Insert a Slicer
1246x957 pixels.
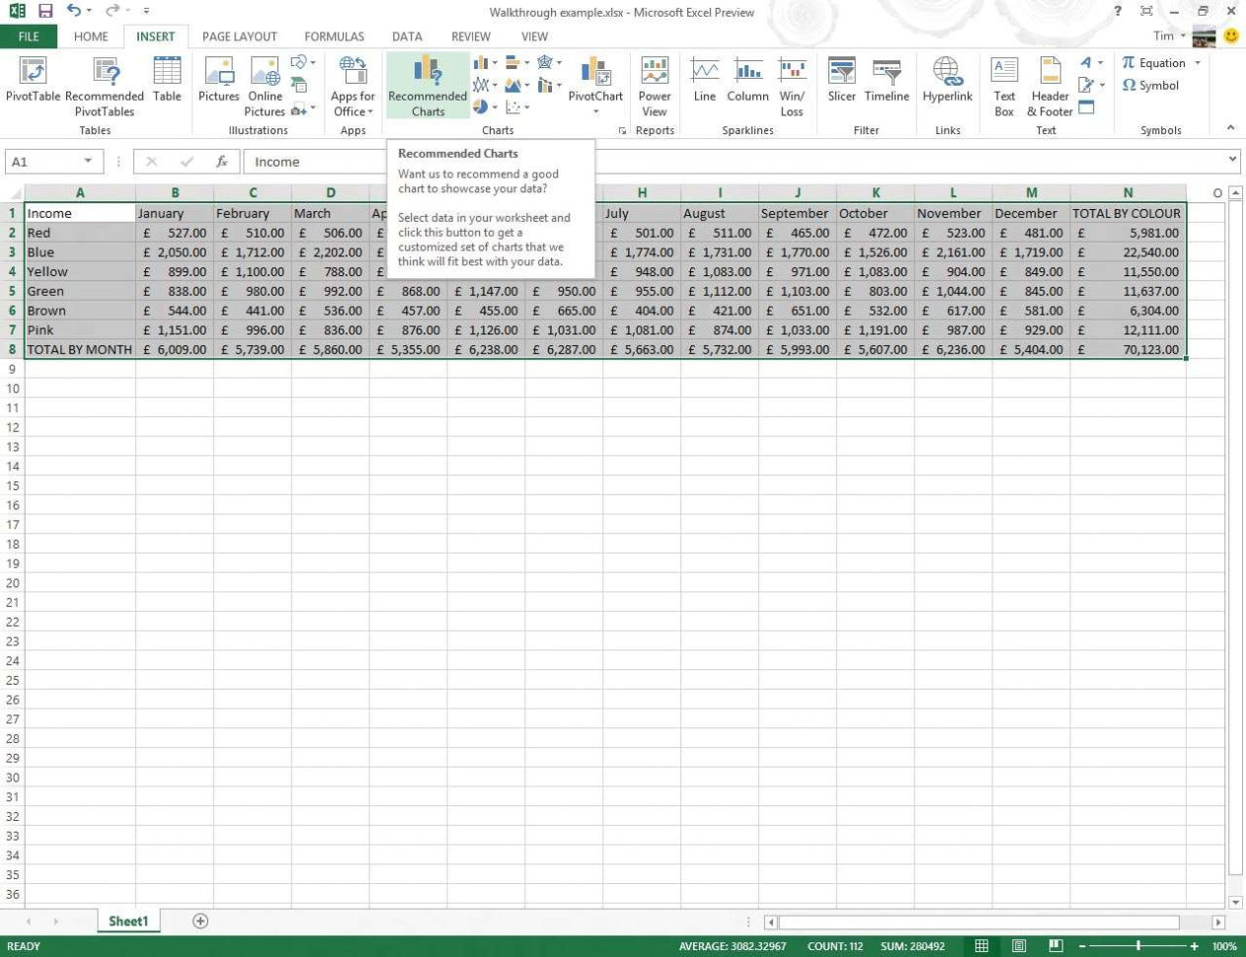click(x=841, y=84)
